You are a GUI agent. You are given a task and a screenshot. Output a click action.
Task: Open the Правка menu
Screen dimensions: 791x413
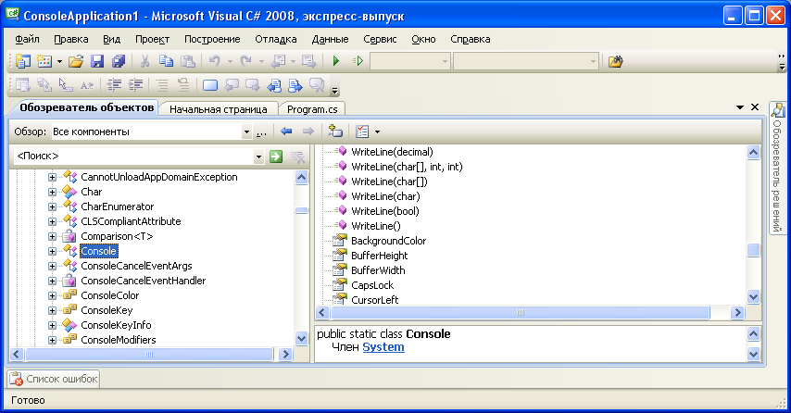pos(71,39)
